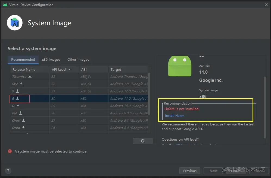Click API level 31 cell
Image resolution: width=271 pixels, height=178 pixels.
[64, 91]
